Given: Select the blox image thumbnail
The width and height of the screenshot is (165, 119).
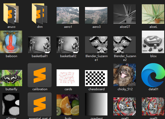Looking at the screenshot, I should point(153,42).
